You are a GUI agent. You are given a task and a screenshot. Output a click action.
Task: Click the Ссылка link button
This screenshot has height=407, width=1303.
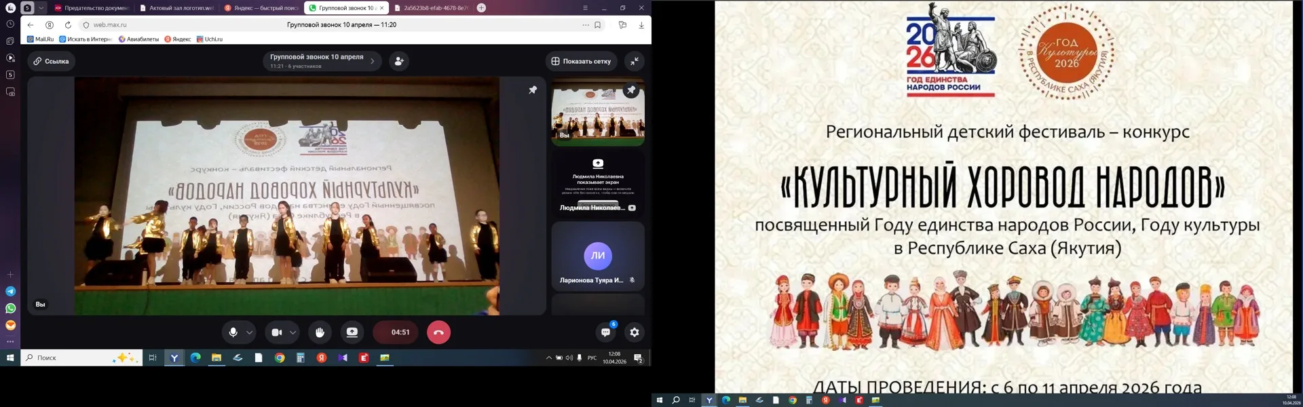pyautogui.click(x=52, y=61)
